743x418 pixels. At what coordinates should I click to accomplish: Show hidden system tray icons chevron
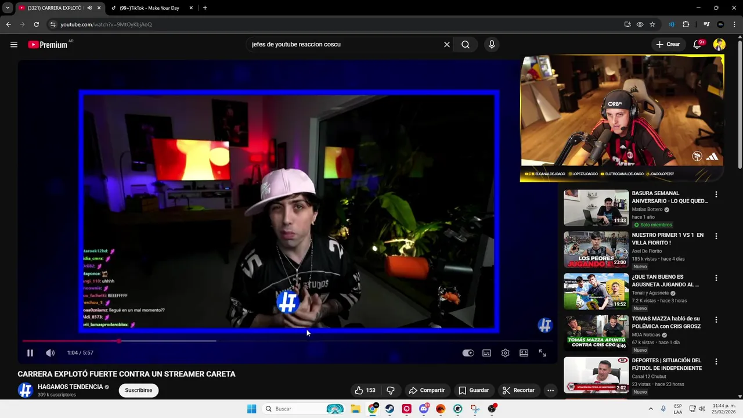coord(651,409)
